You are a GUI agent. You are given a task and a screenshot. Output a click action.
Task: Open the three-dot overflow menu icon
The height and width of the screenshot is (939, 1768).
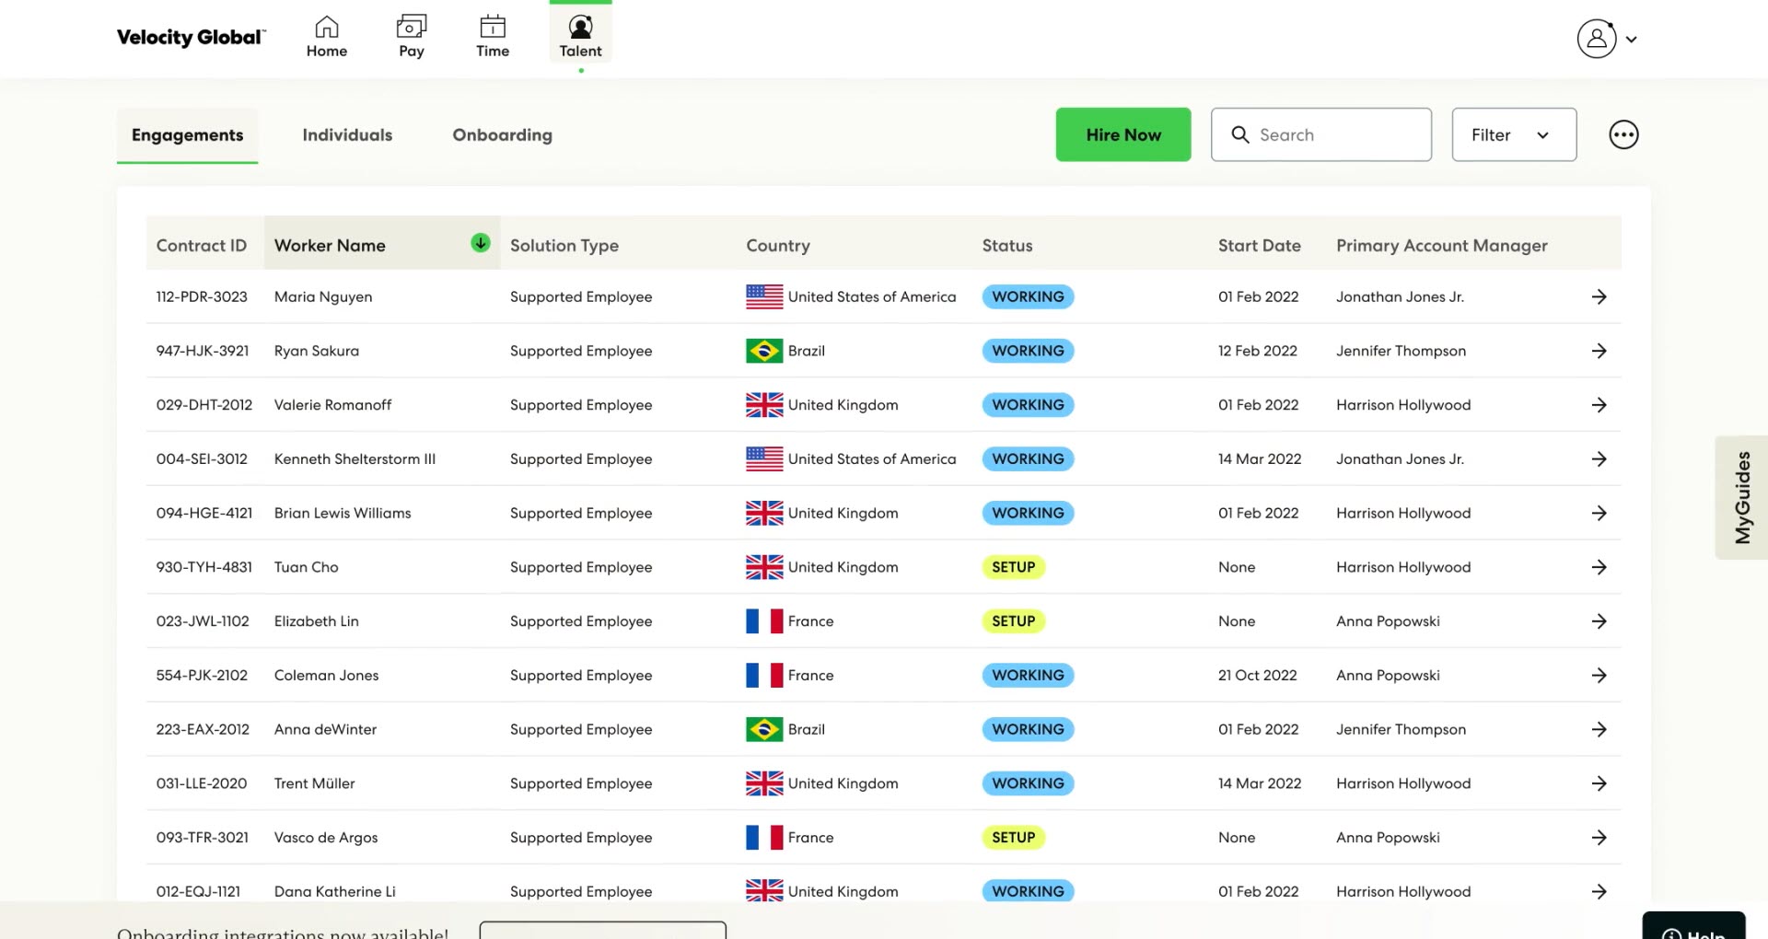coord(1624,134)
